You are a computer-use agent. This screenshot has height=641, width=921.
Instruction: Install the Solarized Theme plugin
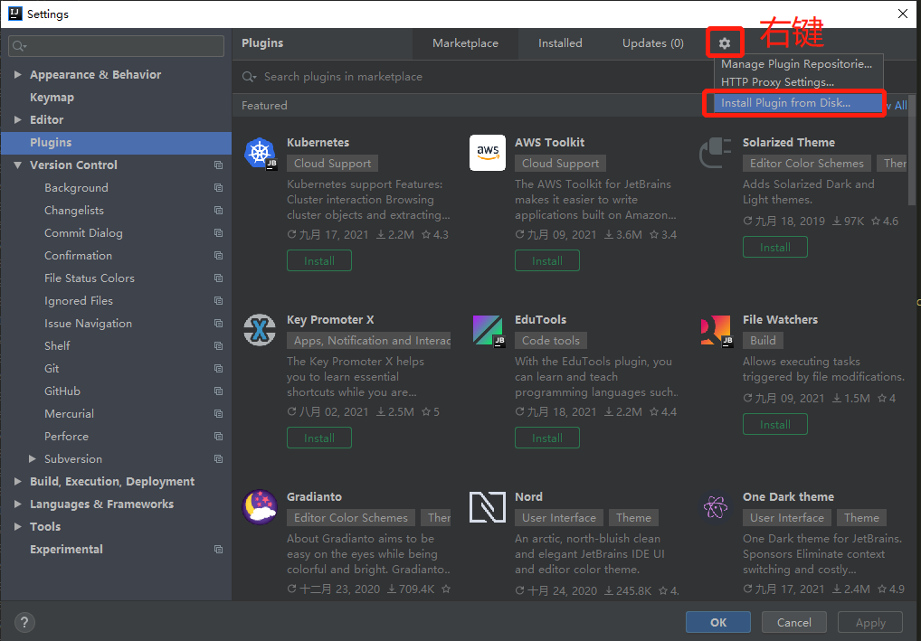click(775, 247)
